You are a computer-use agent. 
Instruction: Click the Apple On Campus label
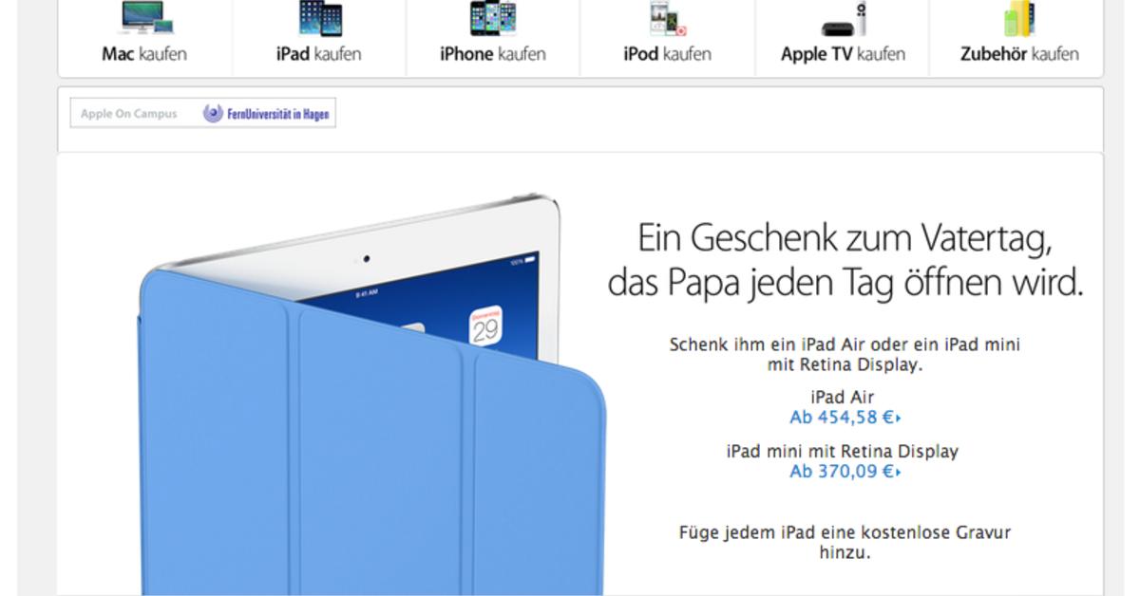(x=128, y=114)
